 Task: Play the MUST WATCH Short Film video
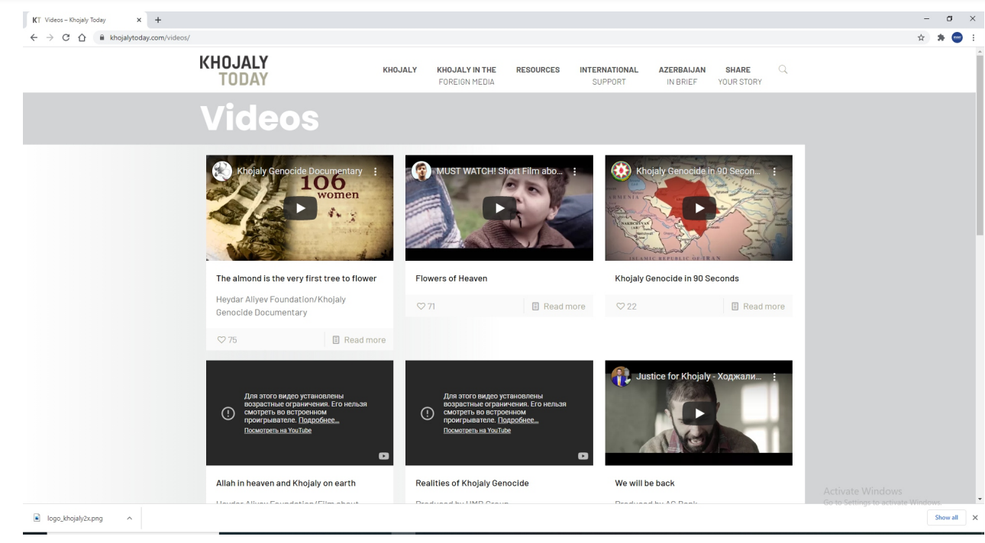[x=499, y=208]
